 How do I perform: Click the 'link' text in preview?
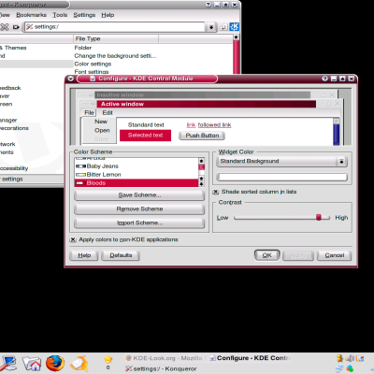191,125
